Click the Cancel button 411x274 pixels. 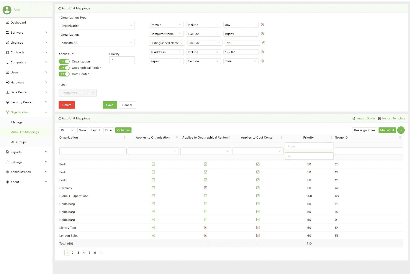(127, 105)
